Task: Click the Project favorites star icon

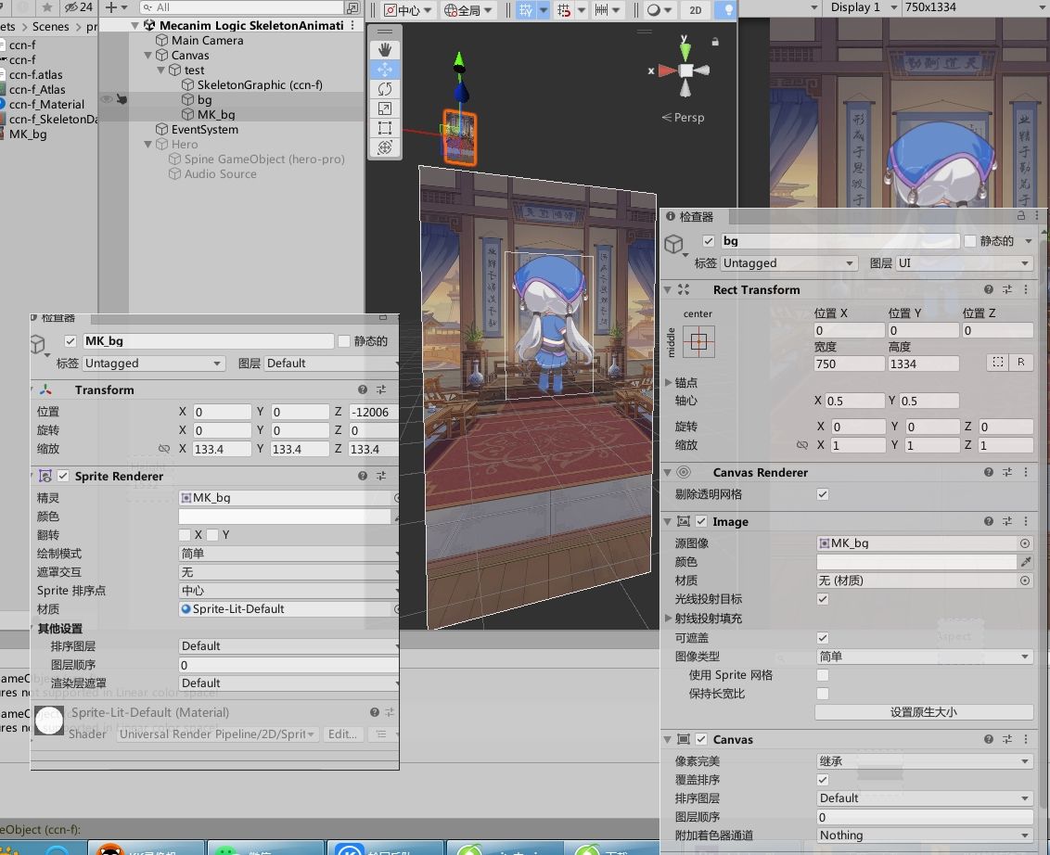Action: coord(47,7)
